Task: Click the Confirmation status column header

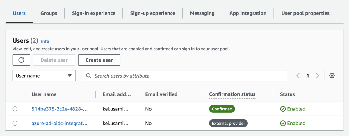Action: pos(232,94)
